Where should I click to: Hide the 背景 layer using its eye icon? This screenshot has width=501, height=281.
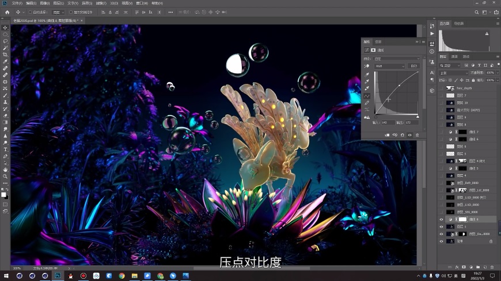[442, 241]
